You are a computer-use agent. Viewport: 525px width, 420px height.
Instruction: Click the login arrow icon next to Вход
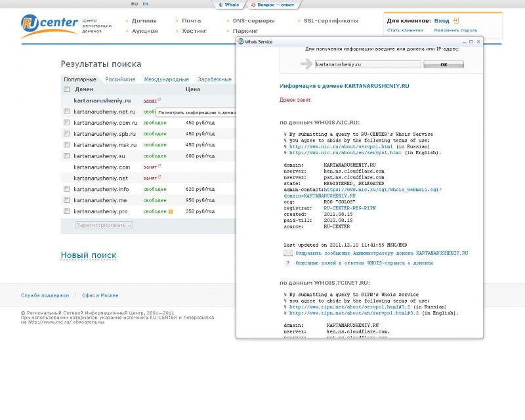(x=455, y=21)
